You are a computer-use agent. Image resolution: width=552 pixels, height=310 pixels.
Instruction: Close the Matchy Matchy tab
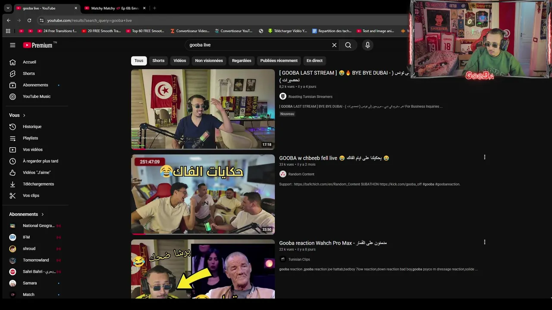point(144,8)
